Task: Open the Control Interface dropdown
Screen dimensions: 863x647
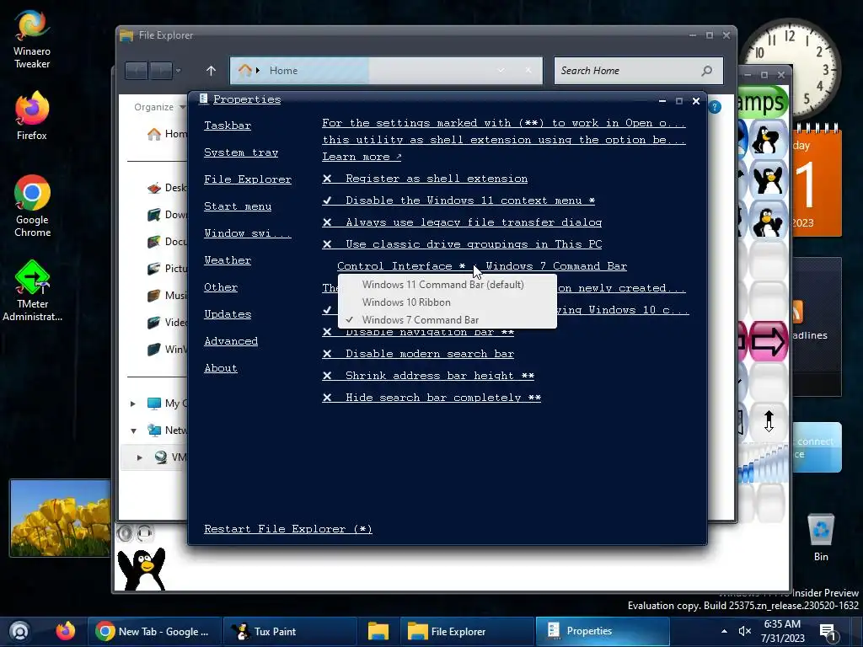Action: [482, 266]
